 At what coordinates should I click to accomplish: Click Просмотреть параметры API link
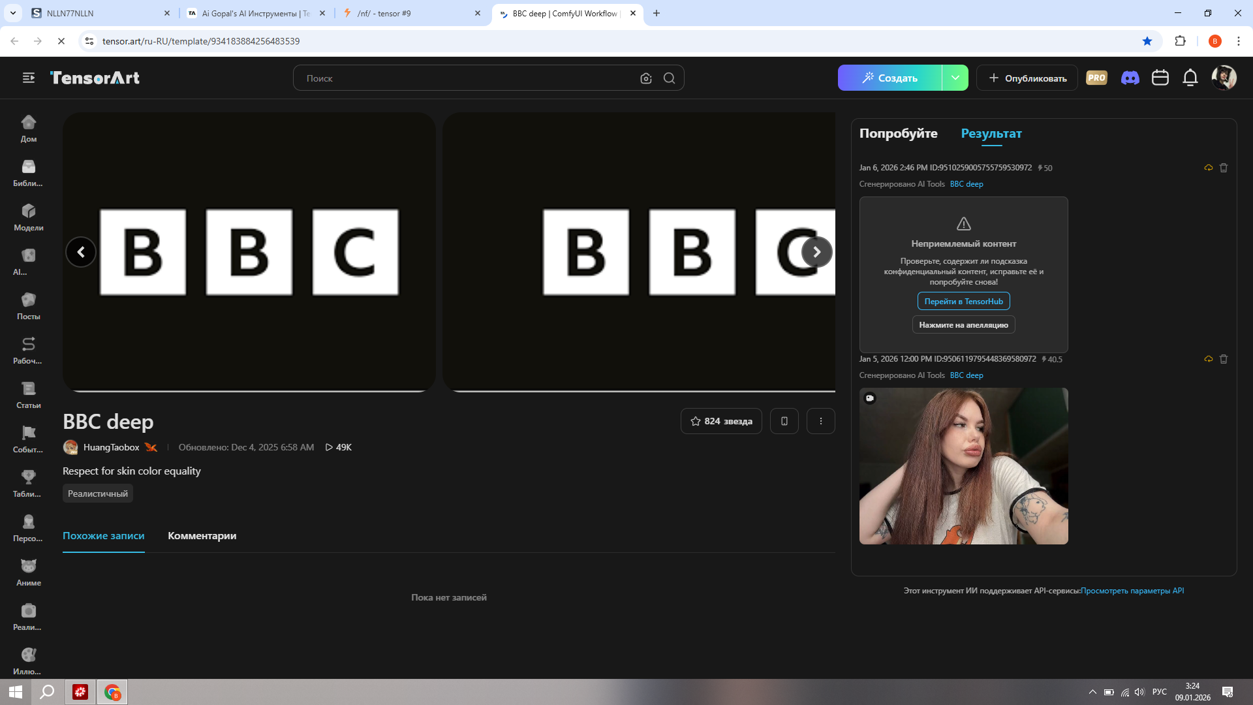click(1132, 591)
